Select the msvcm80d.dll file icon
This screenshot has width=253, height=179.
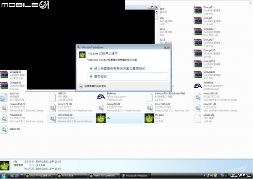click(4, 108)
